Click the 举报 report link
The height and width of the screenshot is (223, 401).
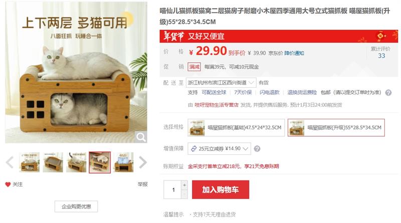tap(142, 184)
